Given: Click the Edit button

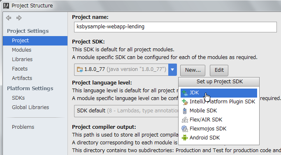Looking at the screenshot, I should pos(219,70).
